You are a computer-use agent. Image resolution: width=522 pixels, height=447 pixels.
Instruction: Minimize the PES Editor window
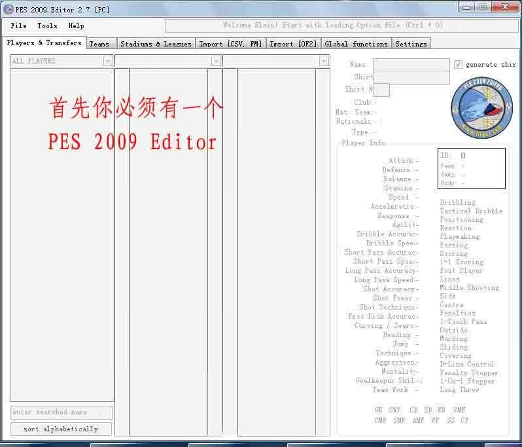pos(466,7)
